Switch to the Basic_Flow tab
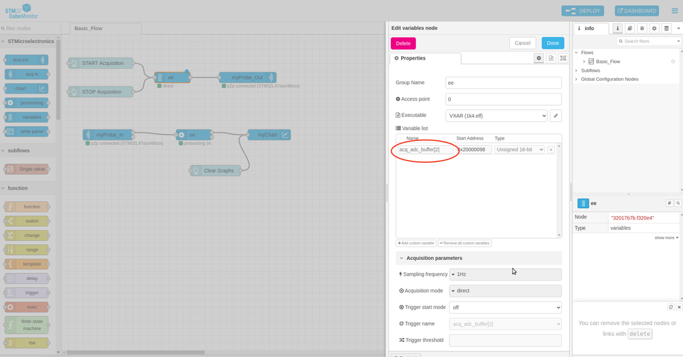The width and height of the screenshot is (683, 357). pos(105,28)
